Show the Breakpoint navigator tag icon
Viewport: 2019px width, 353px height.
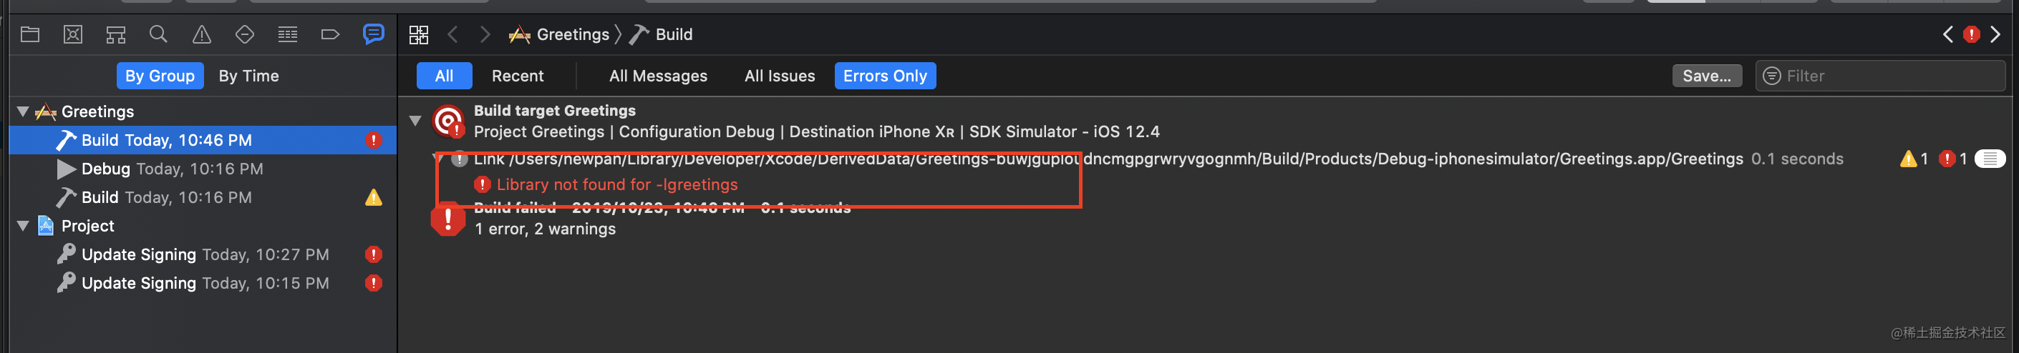pos(330,34)
